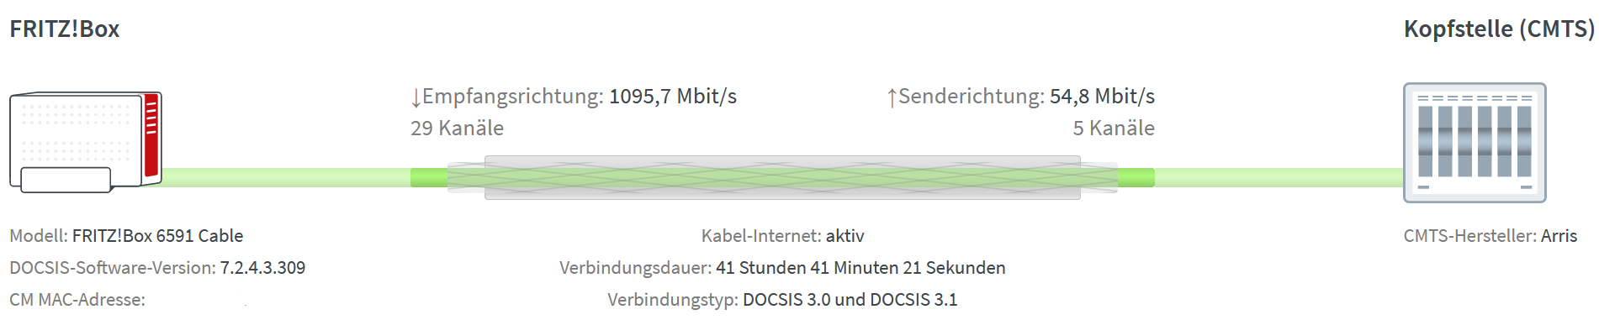The width and height of the screenshot is (1599, 320).
Task: Click the 5 Kanäle label
Action: (x=1114, y=129)
